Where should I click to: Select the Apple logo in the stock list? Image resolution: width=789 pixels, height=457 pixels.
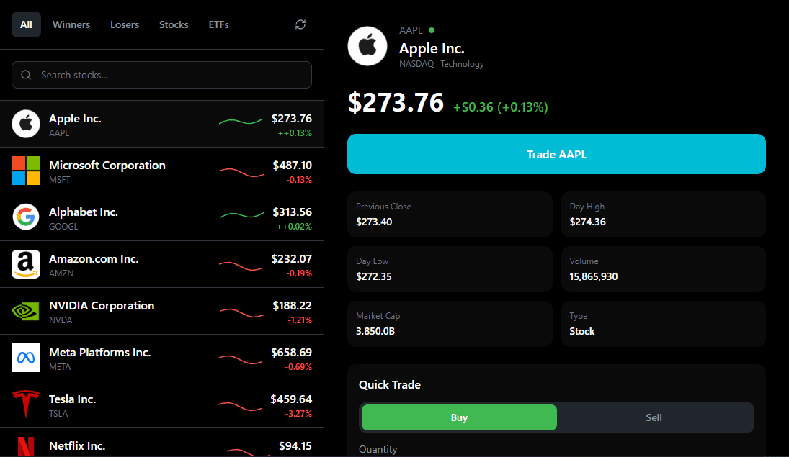(x=26, y=124)
